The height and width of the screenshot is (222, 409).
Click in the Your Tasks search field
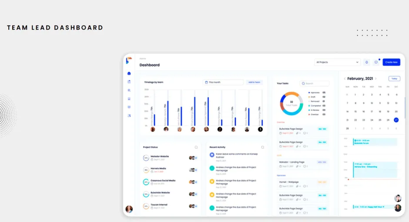coord(314,83)
